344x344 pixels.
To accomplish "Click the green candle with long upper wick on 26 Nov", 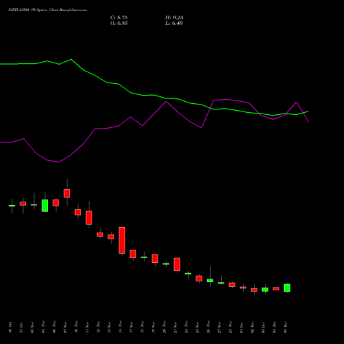I will [x=210, y=280].
